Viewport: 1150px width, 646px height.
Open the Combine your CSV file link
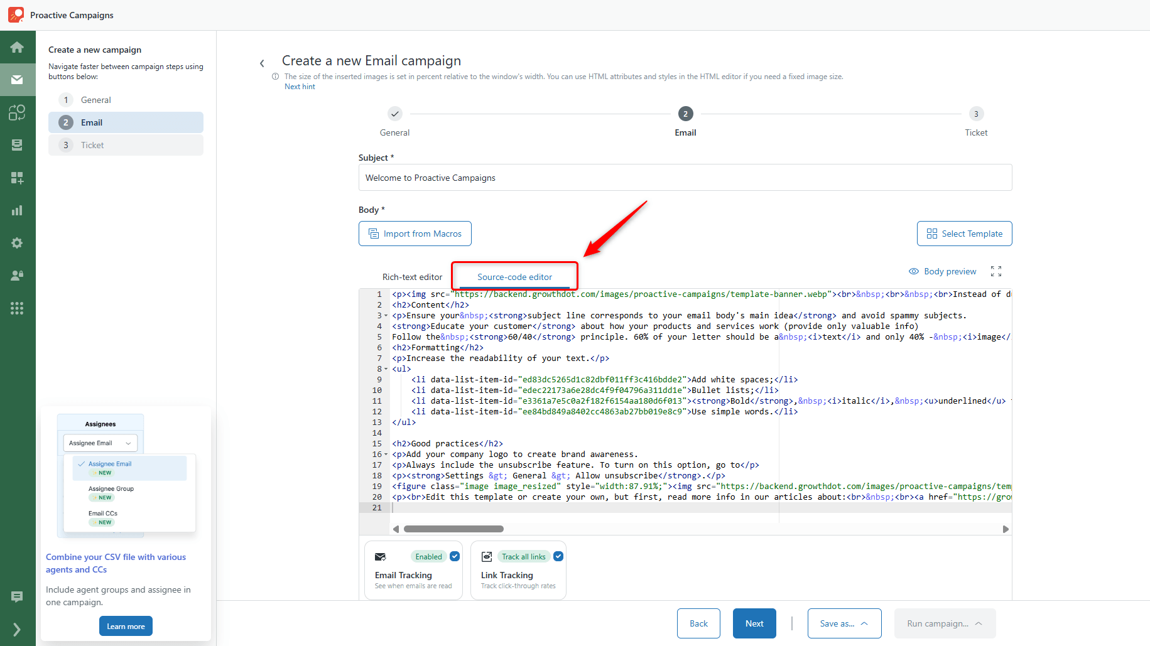tap(116, 563)
